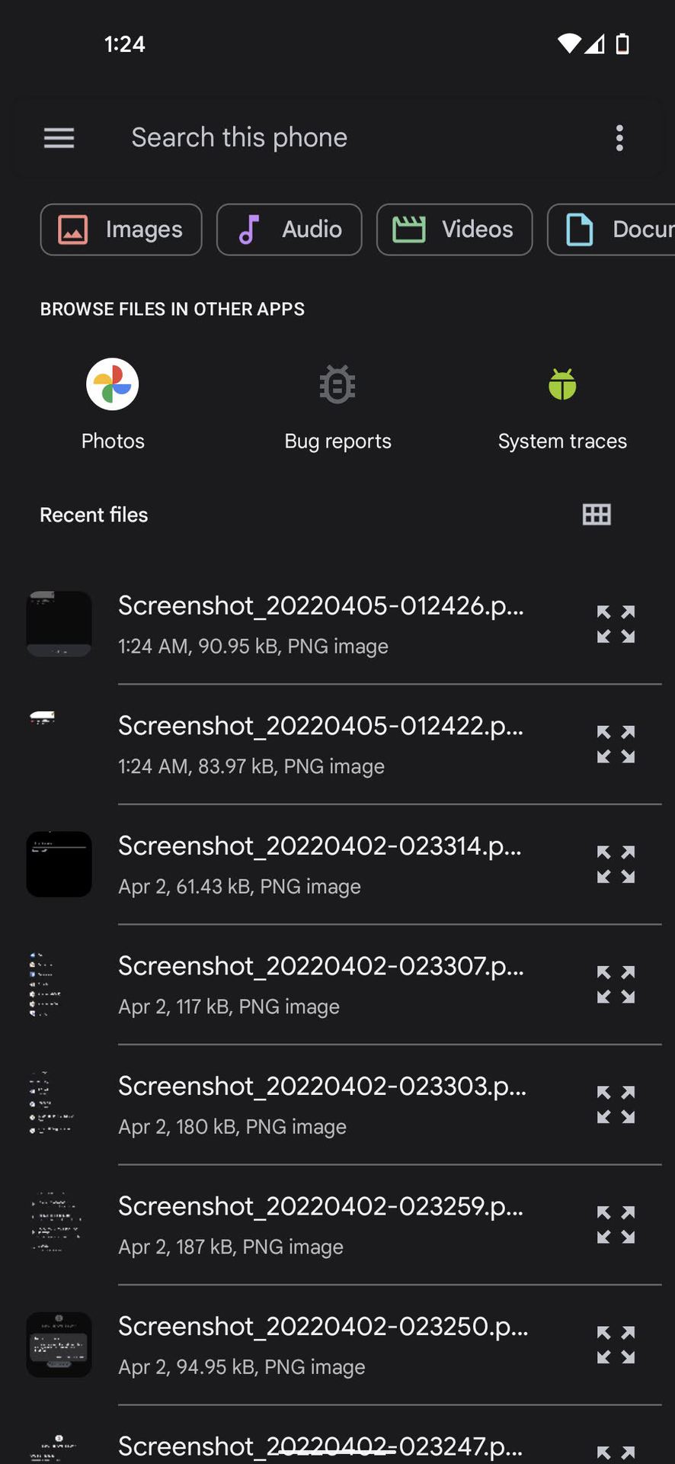Expand preview of Screenshot_20220402-023250
Viewport: 675px width, 1464px height.
coord(616,1345)
